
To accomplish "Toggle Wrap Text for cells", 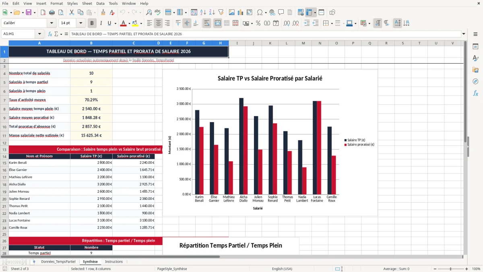I will click(207, 23).
